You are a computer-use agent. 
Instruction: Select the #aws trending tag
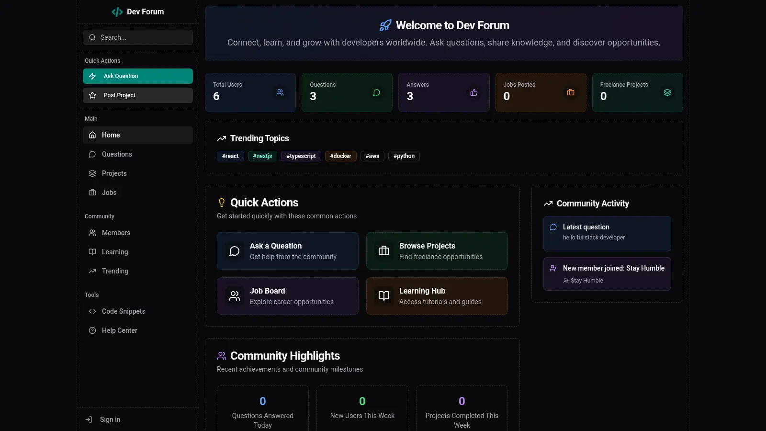[x=372, y=156]
